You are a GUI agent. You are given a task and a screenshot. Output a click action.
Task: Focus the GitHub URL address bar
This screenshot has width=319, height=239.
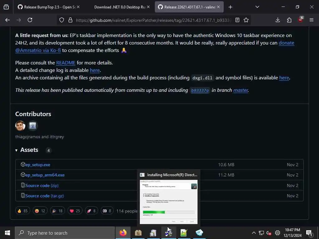pyautogui.click(x=154, y=20)
